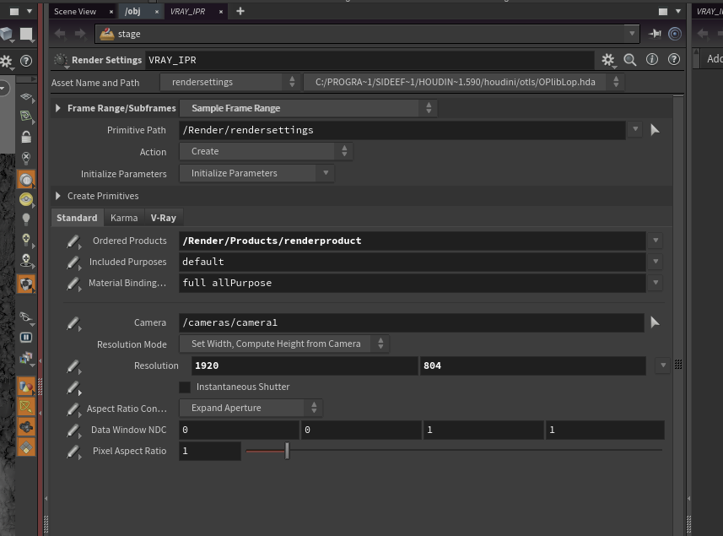Toggle the orange highlighted sphere icon in the sidebar
Screen dimensions: 723x536
[26, 180]
